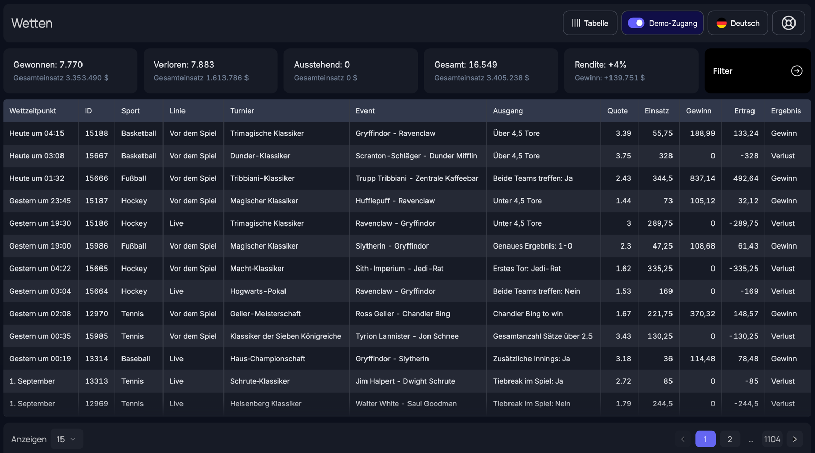Go to next page with right chevron
The width and height of the screenshot is (815, 453).
click(x=795, y=439)
